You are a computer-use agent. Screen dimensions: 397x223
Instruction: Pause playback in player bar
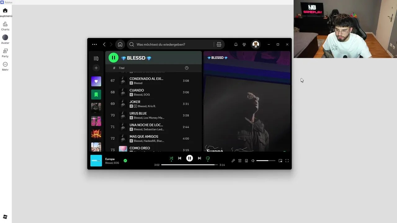coord(190,158)
